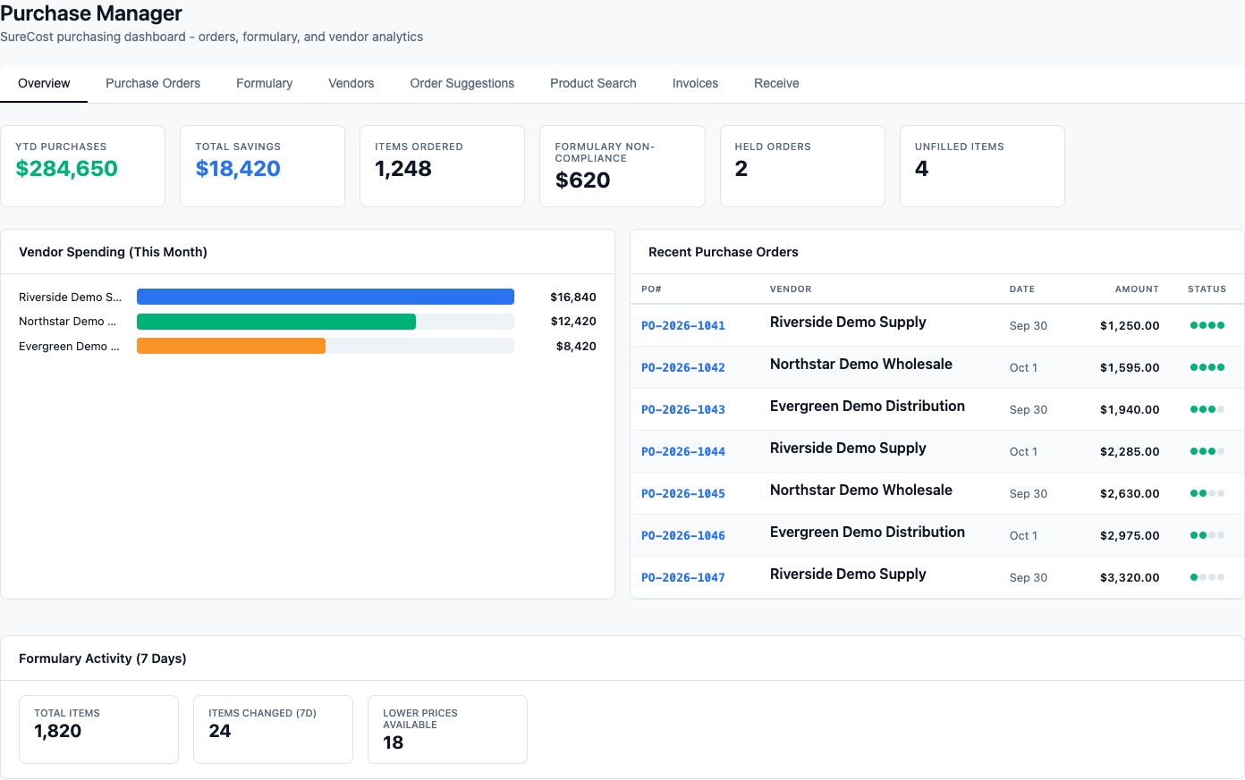Click the Formulary Non-Compliance $620 card
Image resolution: width=1245 pixels, height=780 pixels.
point(622,166)
